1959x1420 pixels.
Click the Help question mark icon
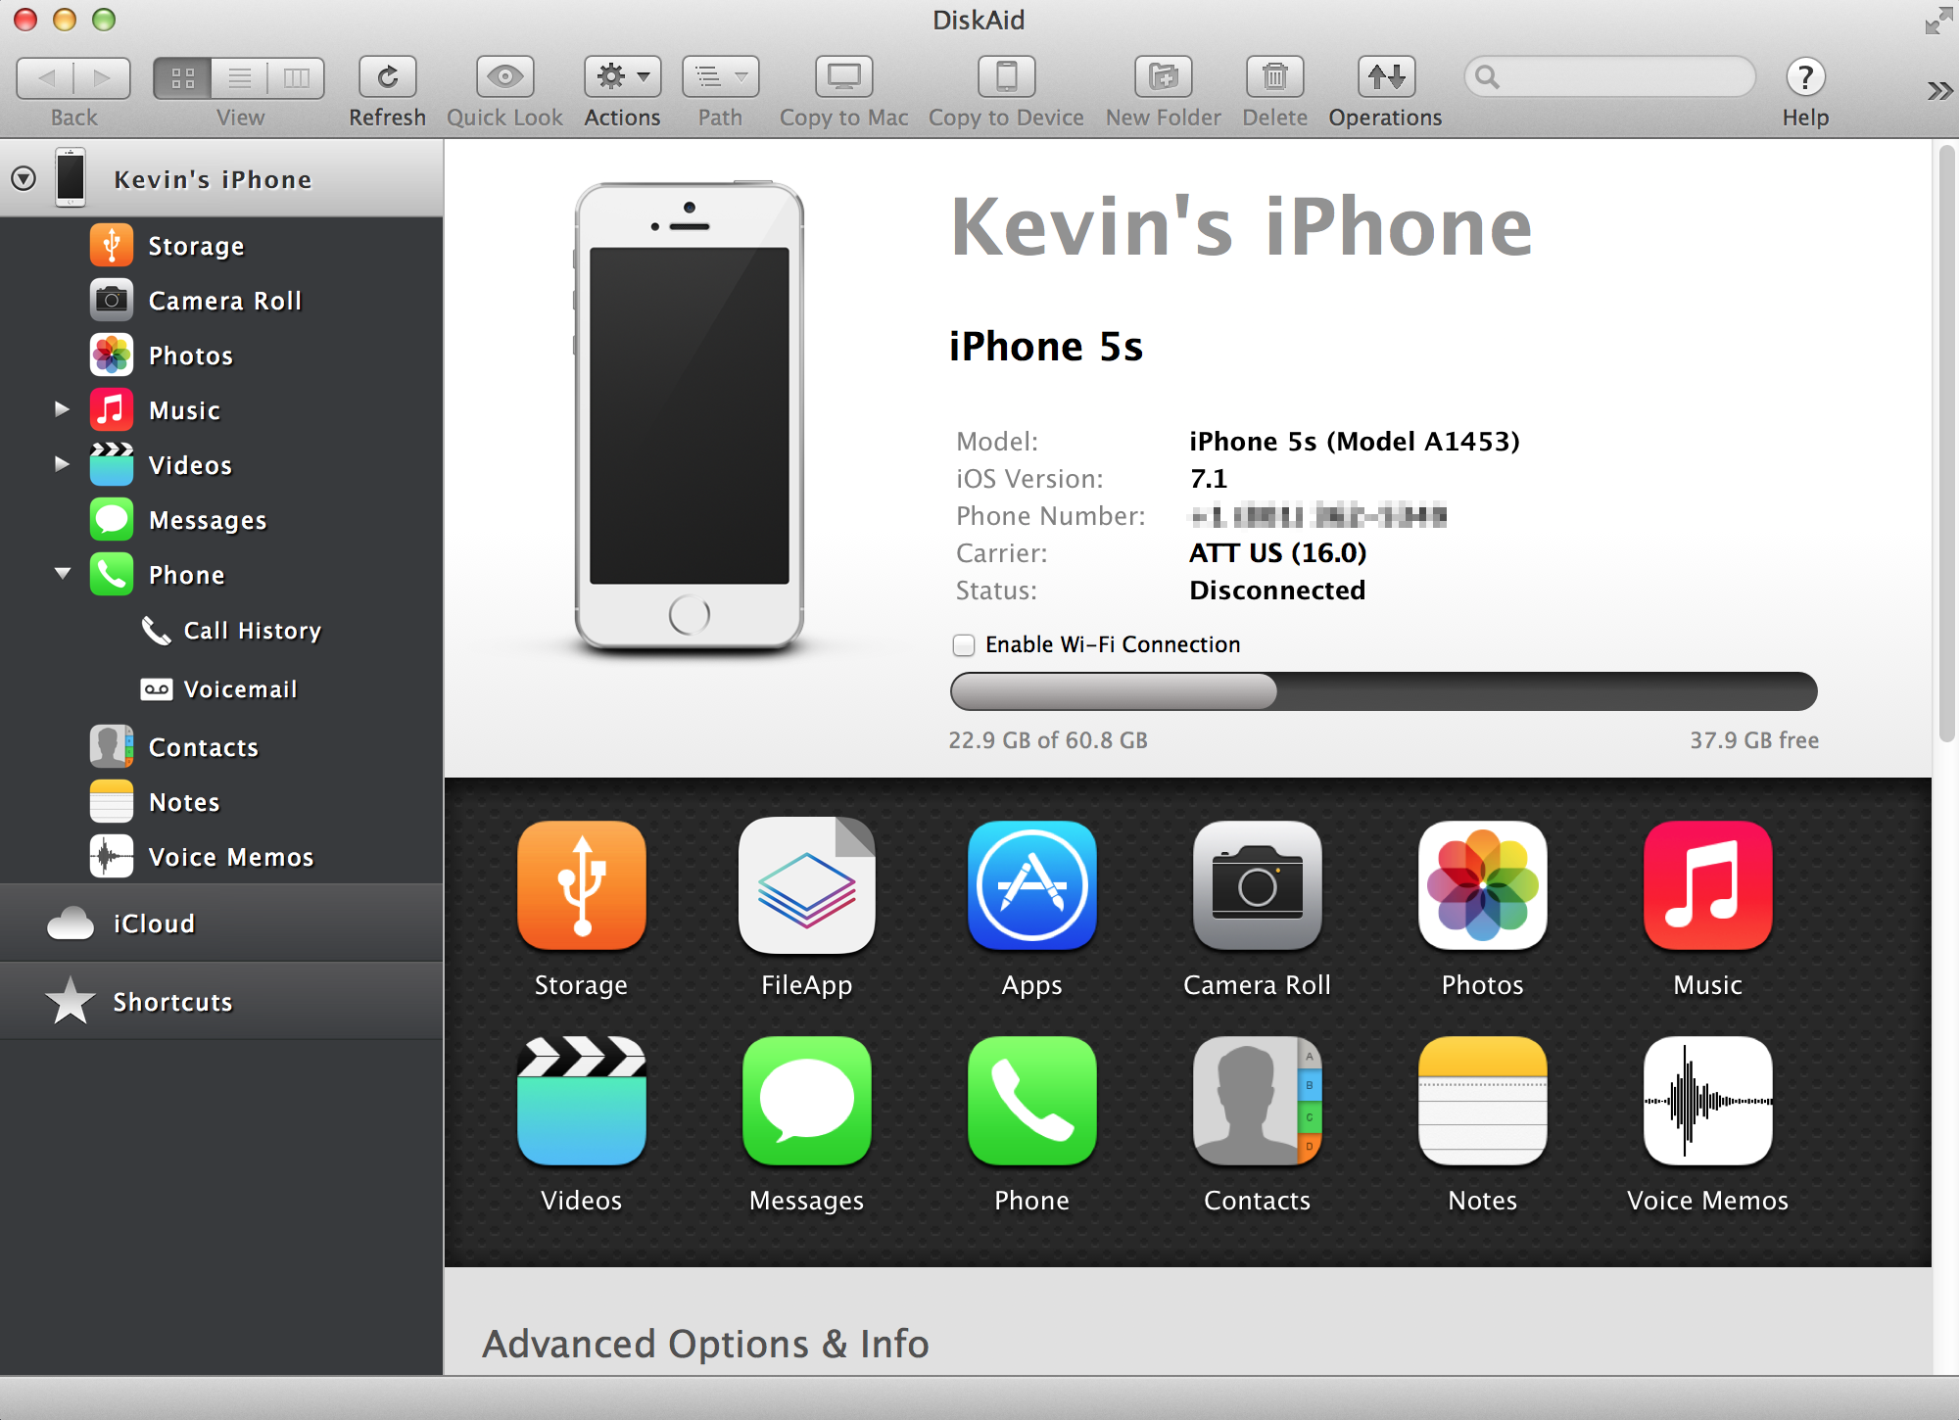click(x=1805, y=77)
